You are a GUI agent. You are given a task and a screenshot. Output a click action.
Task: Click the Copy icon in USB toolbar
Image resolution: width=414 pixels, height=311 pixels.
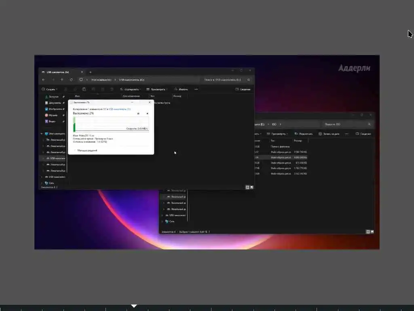tap(75, 89)
